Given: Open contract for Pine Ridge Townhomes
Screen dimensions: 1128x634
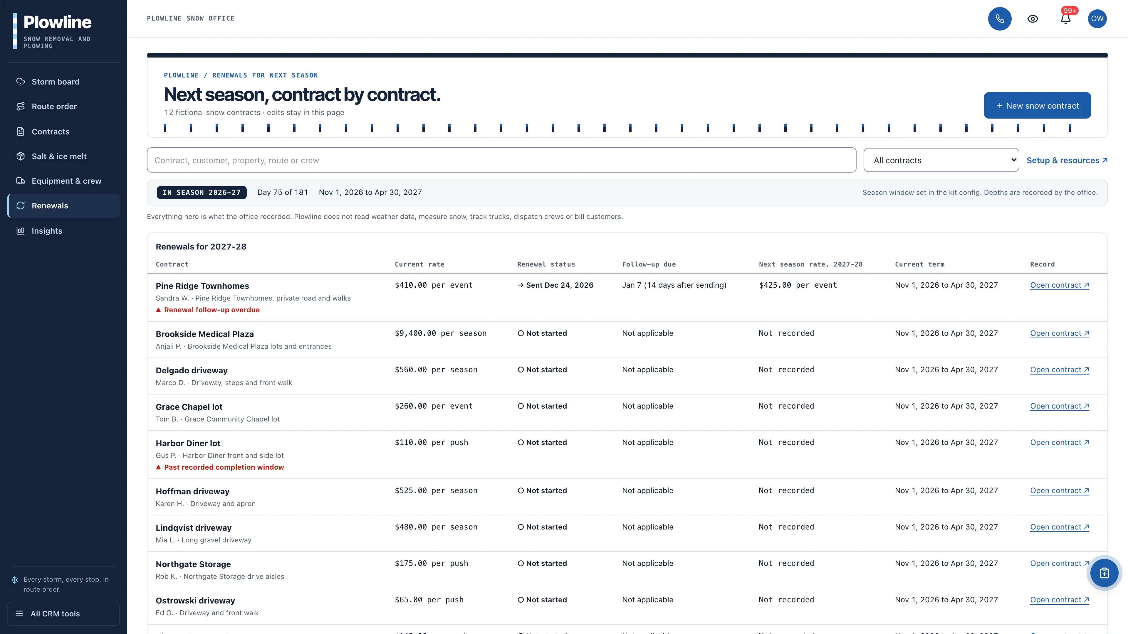Looking at the screenshot, I should coord(1059,285).
